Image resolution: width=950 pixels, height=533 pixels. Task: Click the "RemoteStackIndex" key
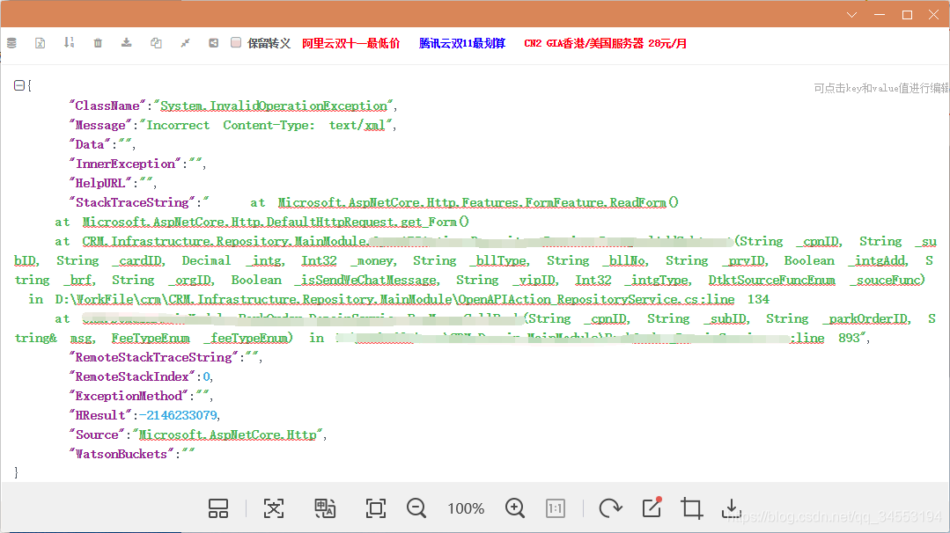point(132,377)
